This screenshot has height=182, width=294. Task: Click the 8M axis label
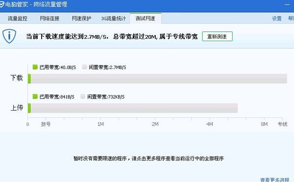pos(264,124)
